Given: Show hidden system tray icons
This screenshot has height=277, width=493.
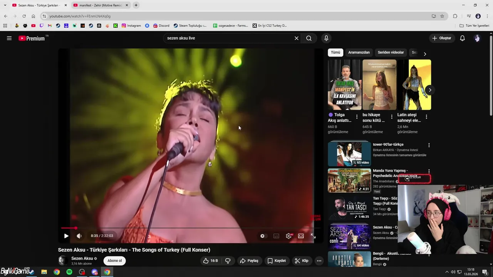Looking at the screenshot, I should (x=447, y=272).
